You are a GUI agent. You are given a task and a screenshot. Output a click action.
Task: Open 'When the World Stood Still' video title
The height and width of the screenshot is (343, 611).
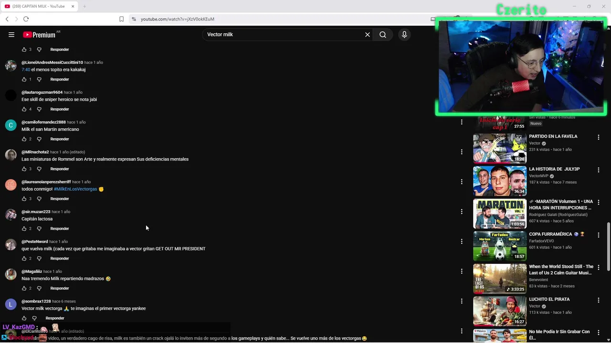[561, 270]
